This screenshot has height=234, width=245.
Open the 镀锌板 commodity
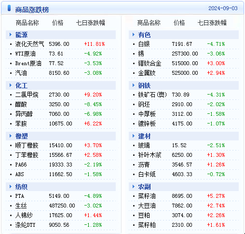click(147, 124)
